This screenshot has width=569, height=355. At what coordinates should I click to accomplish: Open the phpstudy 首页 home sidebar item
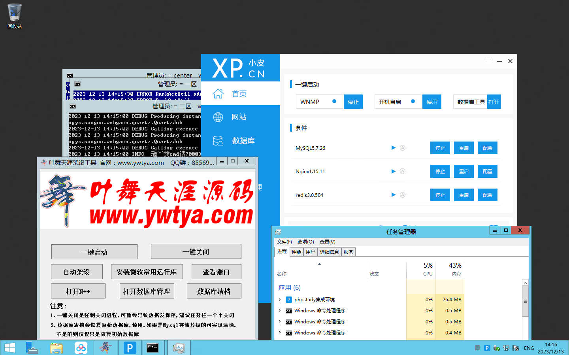pos(240,94)
